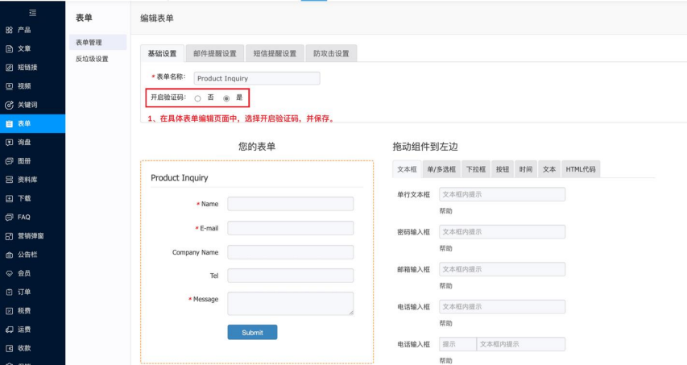Viewport: 687px width, 365px height.
Task: Click the Products (产品) icon in sidebar
Action: [9, 30]
